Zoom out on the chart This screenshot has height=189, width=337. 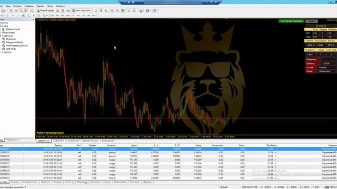[x=117, y=10]
